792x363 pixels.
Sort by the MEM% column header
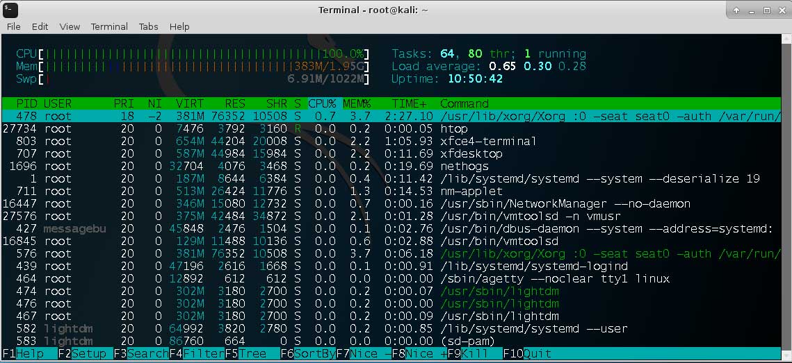pos(356,103)
